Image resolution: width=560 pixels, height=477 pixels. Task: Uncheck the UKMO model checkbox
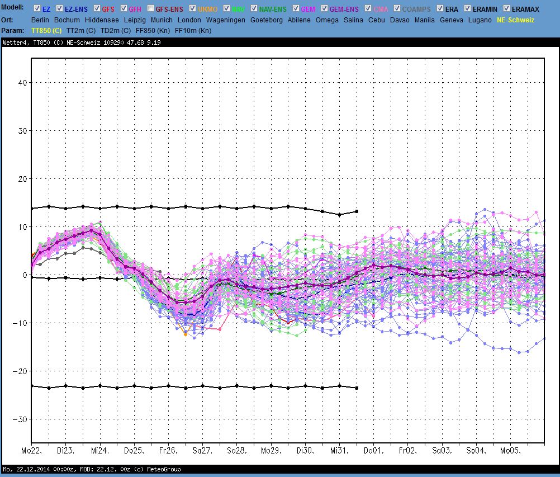coord(192,8)
